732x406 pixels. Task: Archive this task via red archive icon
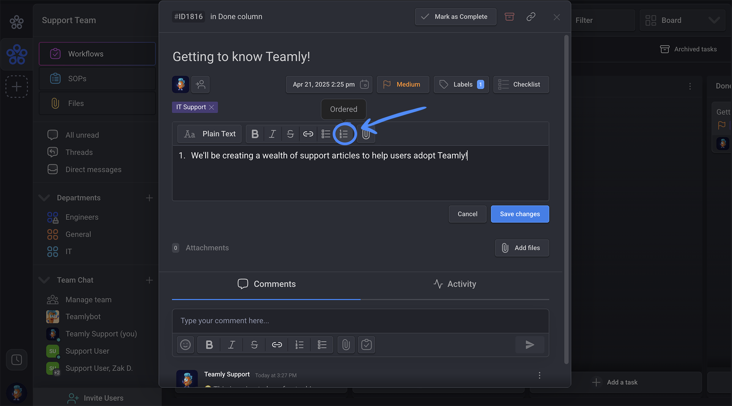(510, 17)
